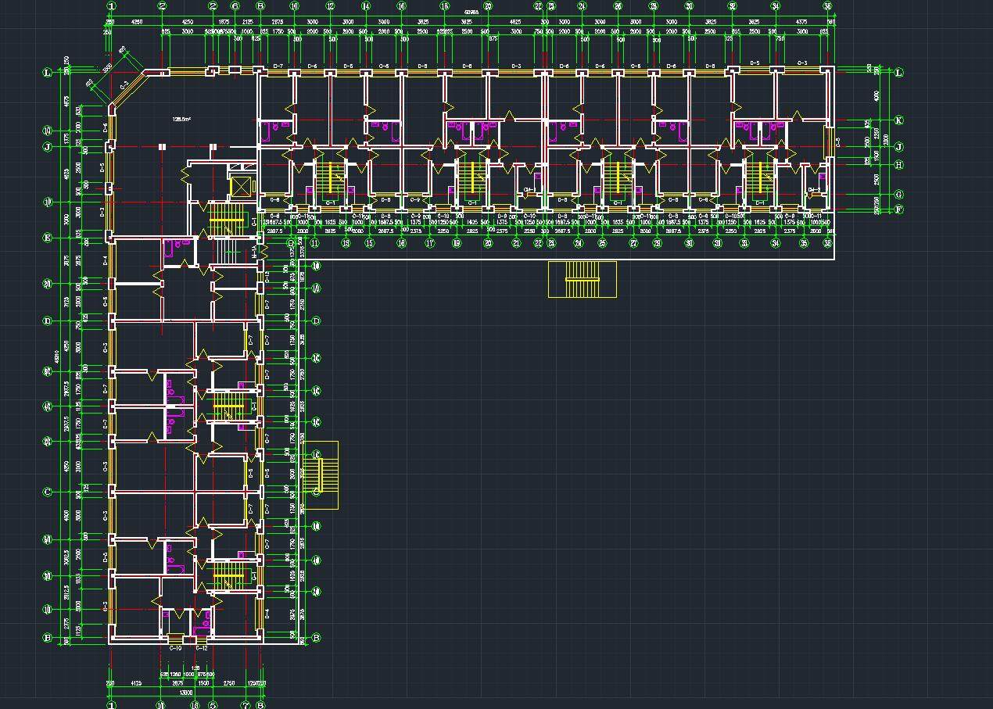Click the 4125 dimension text at bottom
This screenshot has width=993, height=709.
tap(135, 683)
